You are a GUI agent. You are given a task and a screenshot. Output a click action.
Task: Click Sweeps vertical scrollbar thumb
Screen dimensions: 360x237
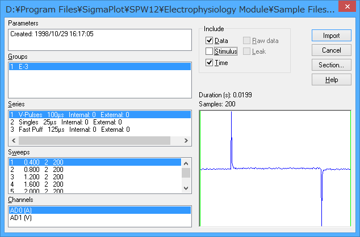pos(186,173)
